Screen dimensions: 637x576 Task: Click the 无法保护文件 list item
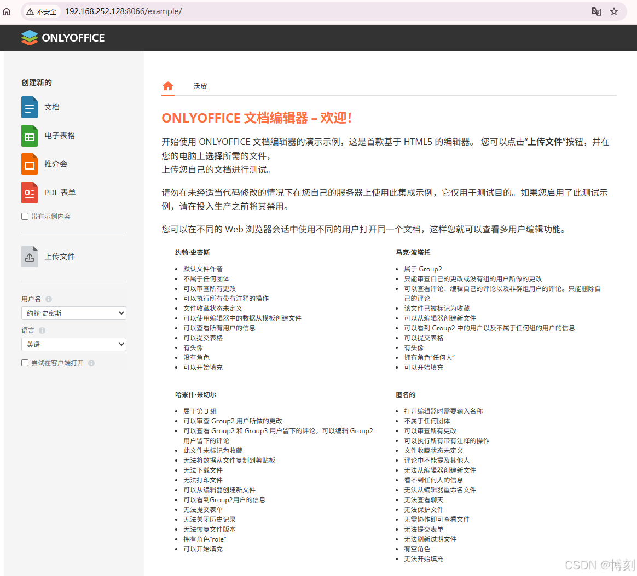tap(424, 510)
